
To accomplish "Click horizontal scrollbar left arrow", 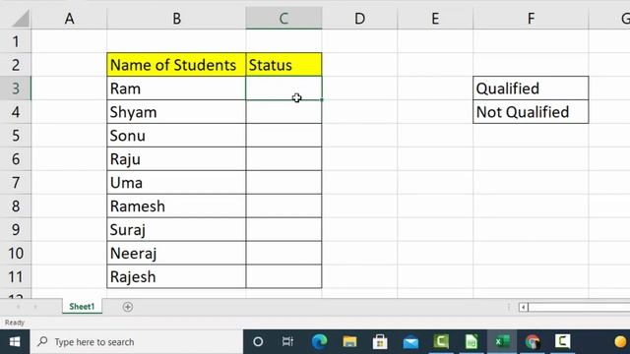I will 523,308.
